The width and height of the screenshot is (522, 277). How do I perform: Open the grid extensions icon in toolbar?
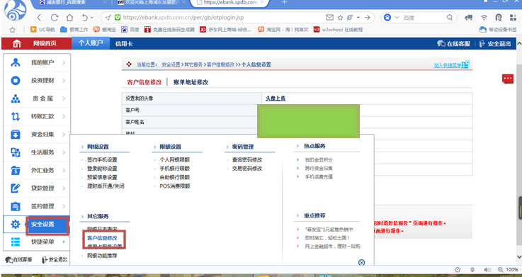pyautogui.click(x=513, y=18)
